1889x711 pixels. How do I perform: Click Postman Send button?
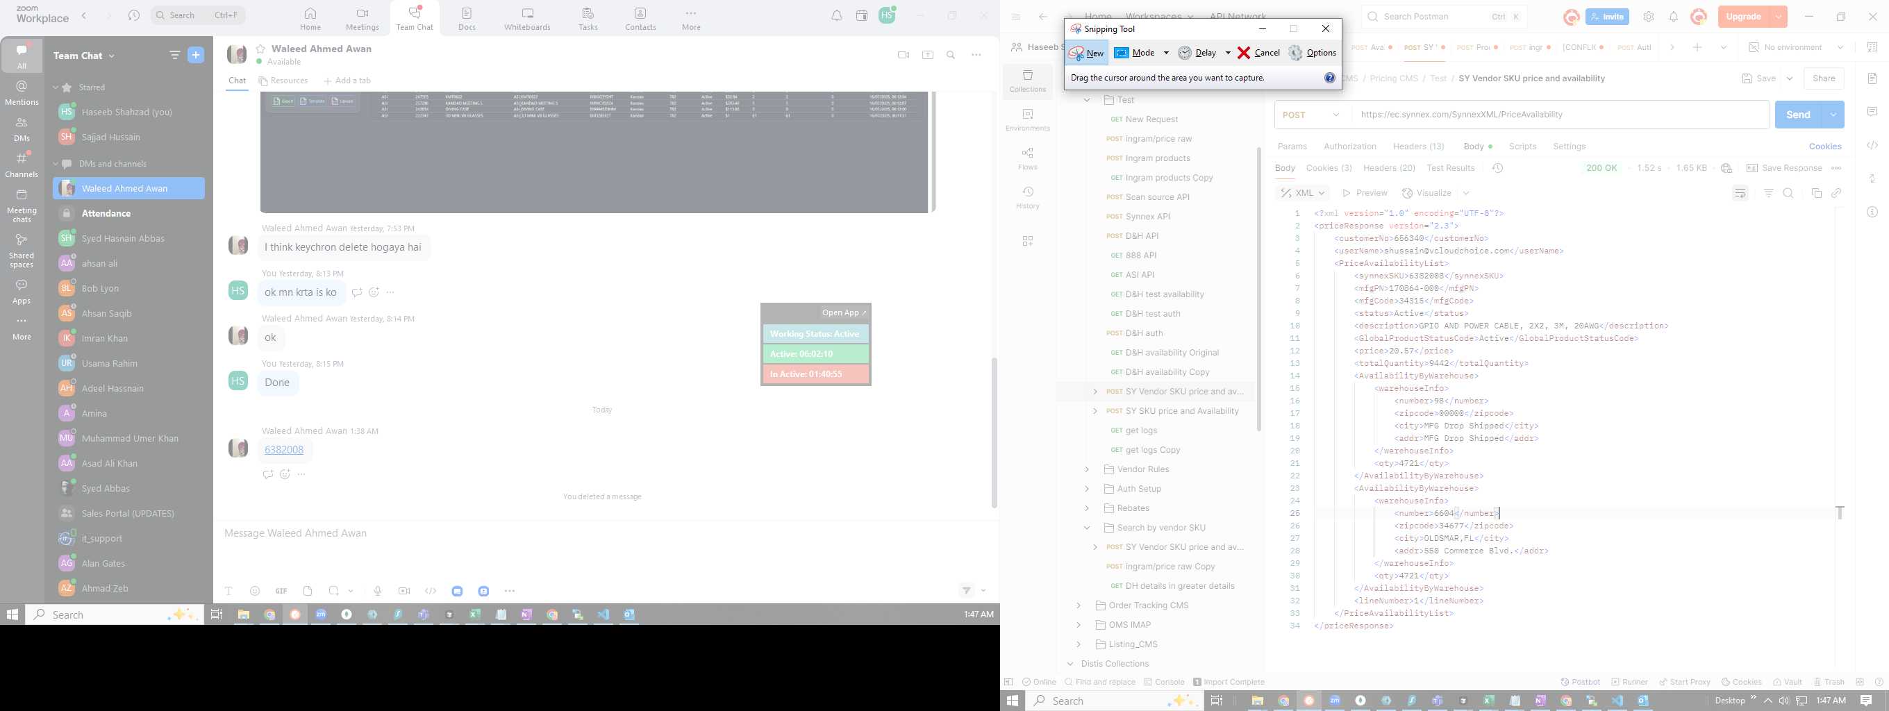[x=1798, y=115]
